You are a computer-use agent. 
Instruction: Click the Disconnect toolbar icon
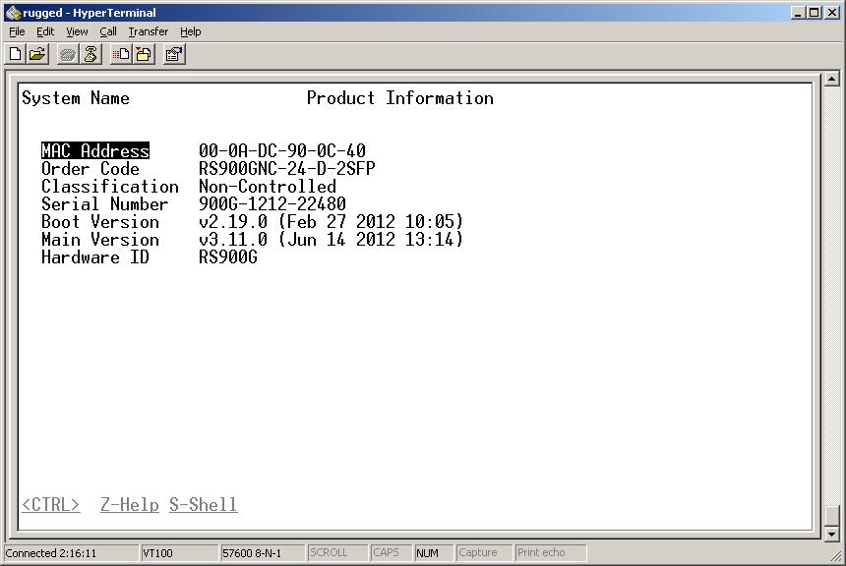[x=91, y=54]
